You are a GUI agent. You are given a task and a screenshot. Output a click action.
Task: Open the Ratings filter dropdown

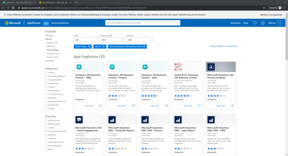pos(139,40)
